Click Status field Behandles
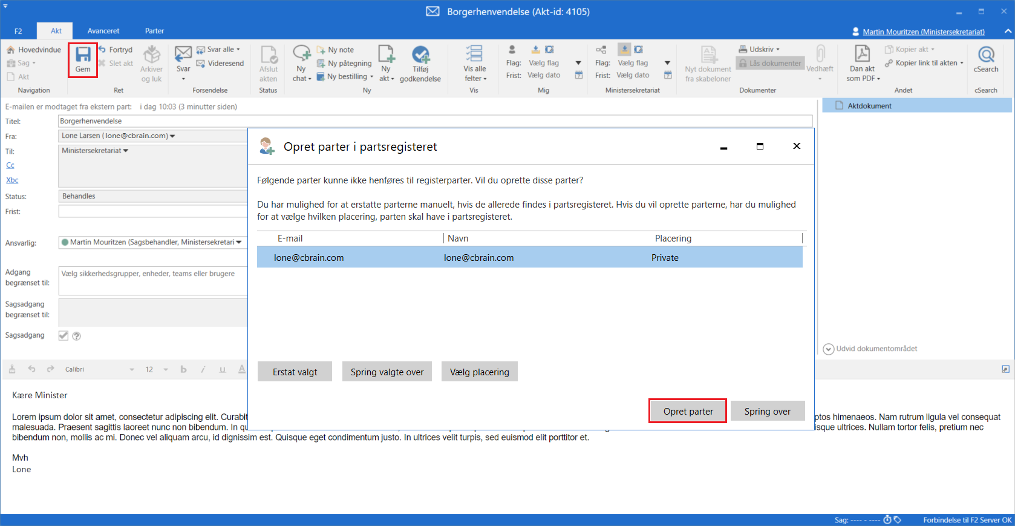This screenshot has width=1015, height=526. point(153,196)
